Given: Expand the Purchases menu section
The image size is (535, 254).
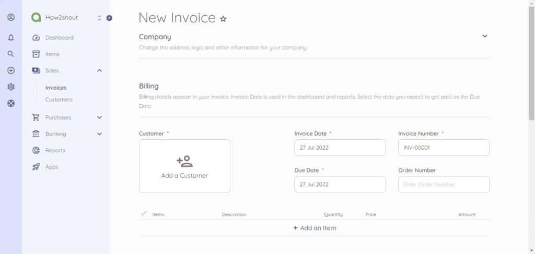Looking at the screenshot, I should click(99, 117).
